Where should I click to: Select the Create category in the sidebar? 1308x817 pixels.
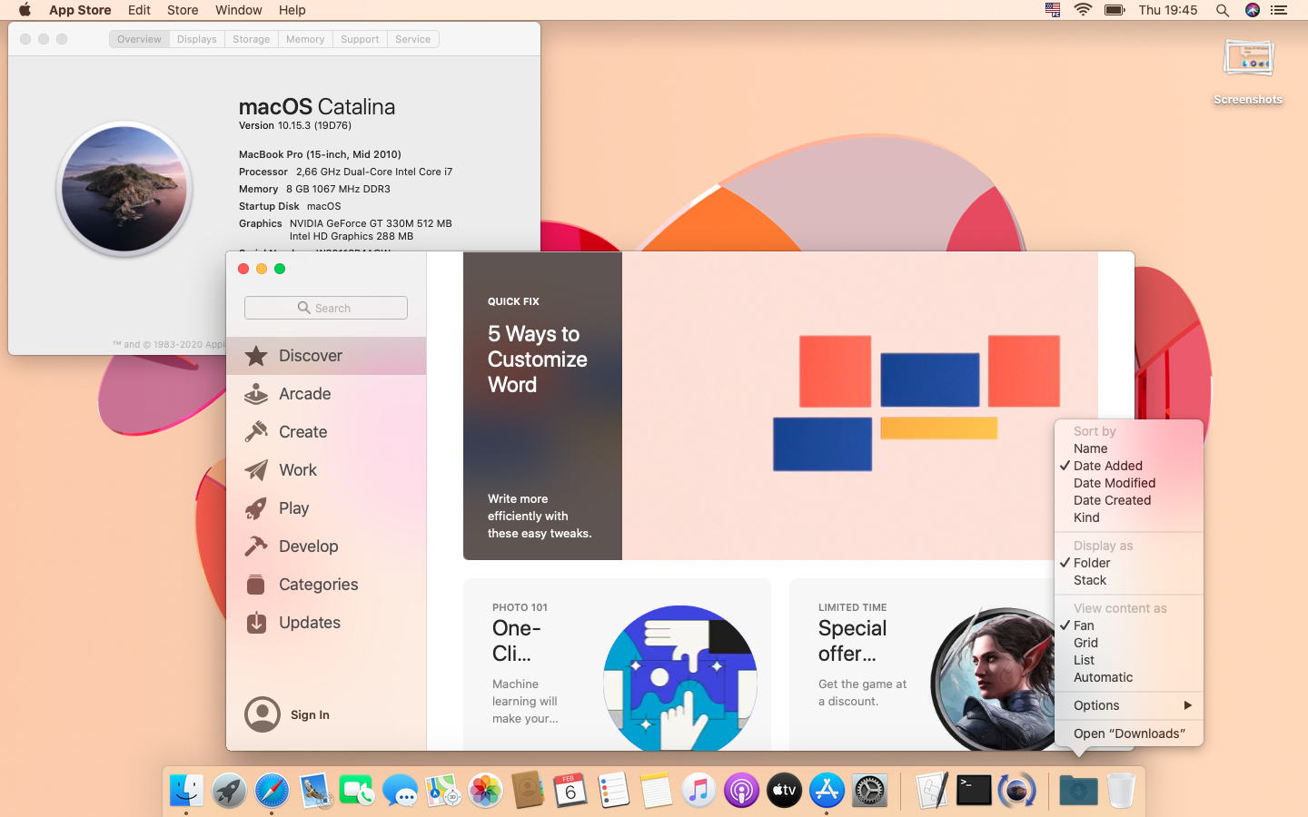click(326, 432)
